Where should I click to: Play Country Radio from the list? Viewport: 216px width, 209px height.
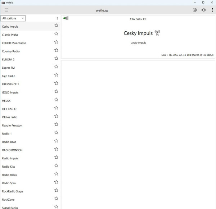(x=30, y=51)
